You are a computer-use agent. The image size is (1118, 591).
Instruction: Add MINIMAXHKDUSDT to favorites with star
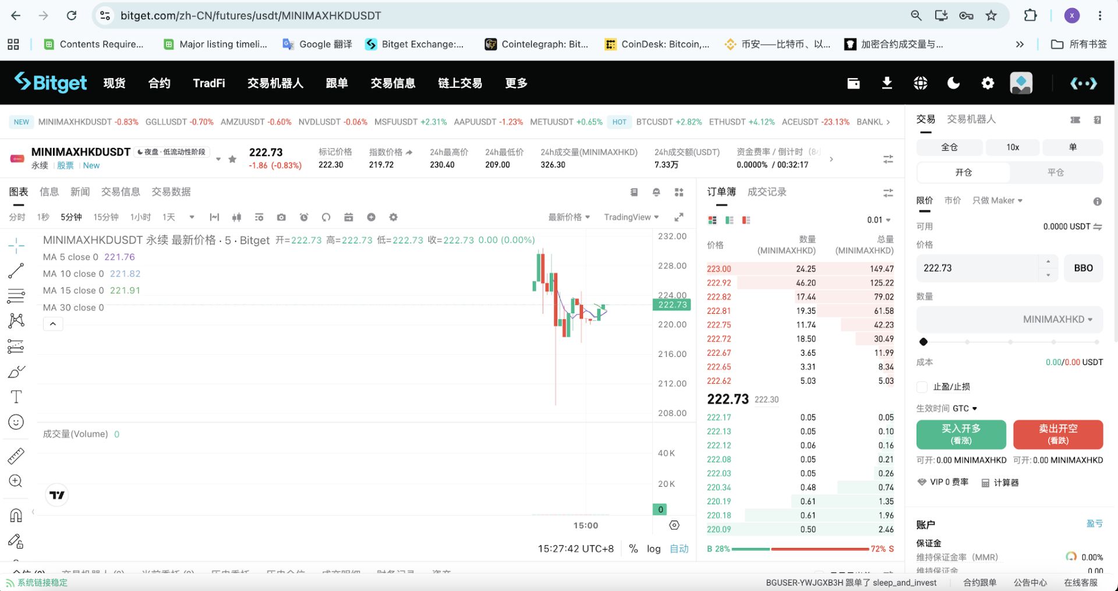click(232, 159)
